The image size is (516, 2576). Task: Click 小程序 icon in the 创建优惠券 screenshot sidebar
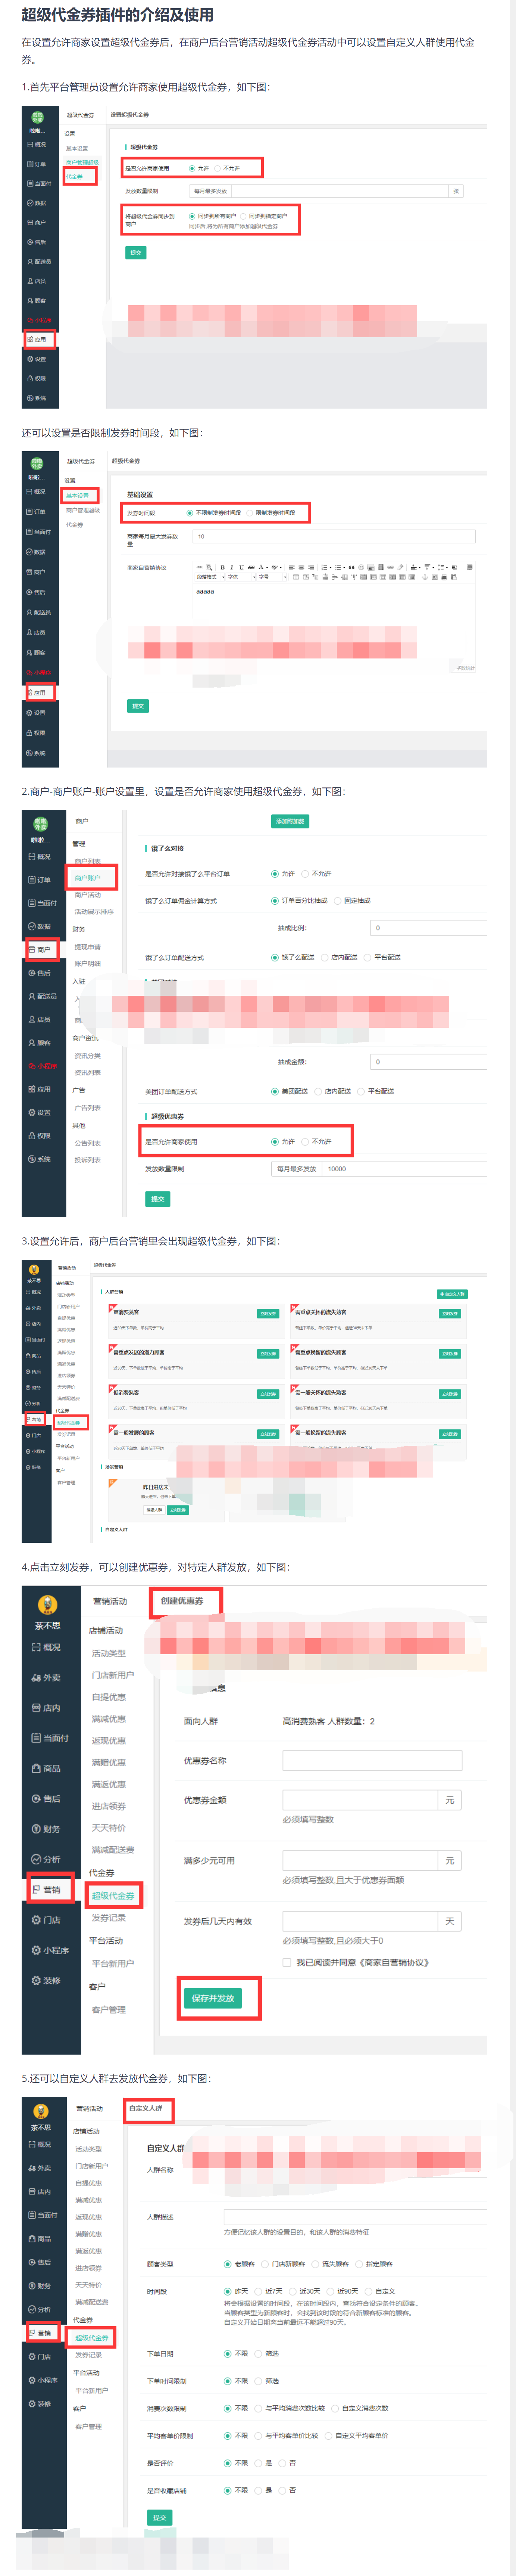pos(36,1950)
